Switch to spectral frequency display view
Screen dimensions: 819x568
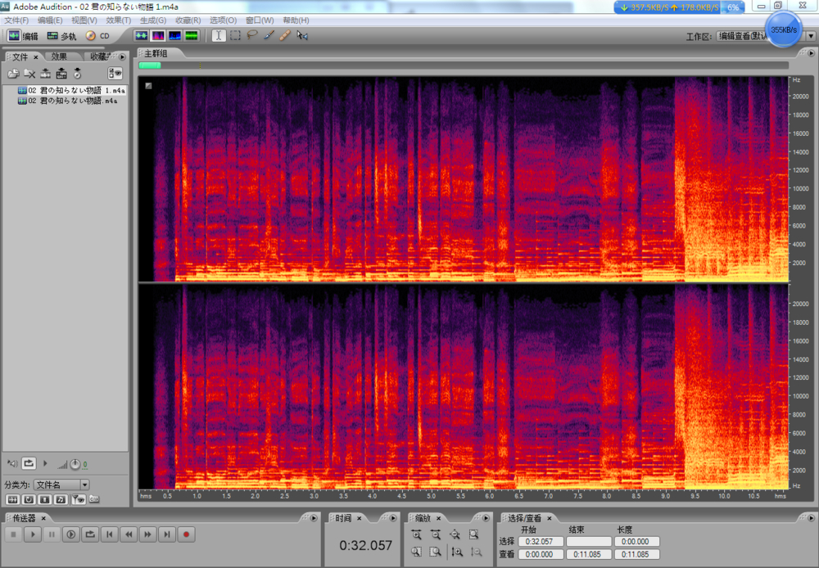point(157,36)
